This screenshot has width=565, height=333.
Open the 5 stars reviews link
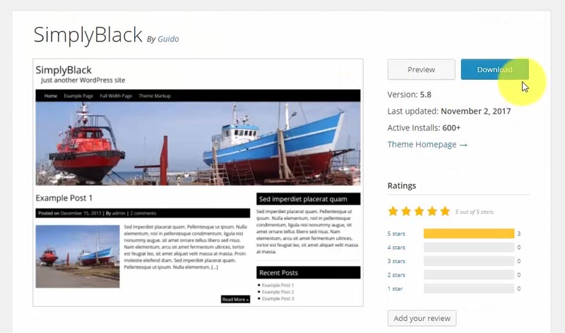pyautogui.click(x=396, y=234)
